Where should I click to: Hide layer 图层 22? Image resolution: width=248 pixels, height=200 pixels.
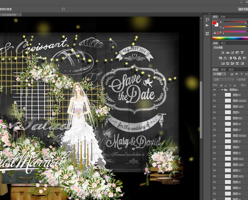point(215,182)
